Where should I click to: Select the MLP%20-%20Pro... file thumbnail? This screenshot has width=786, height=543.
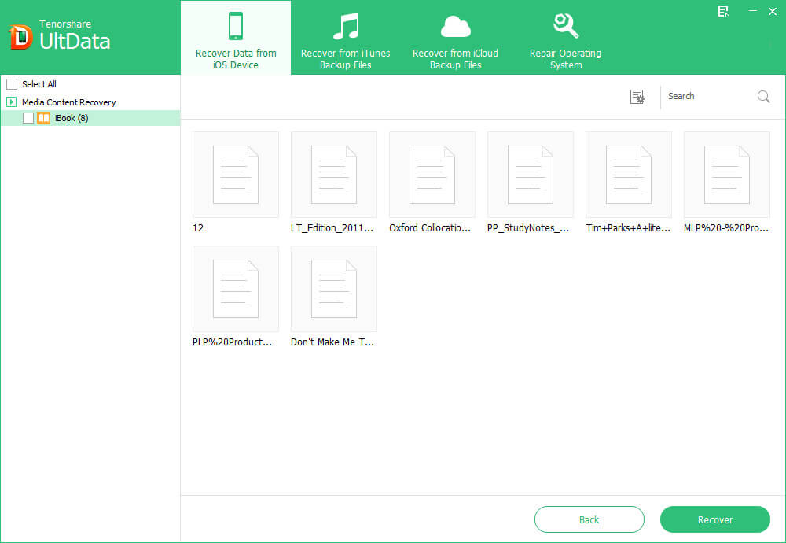pos(727,175)
